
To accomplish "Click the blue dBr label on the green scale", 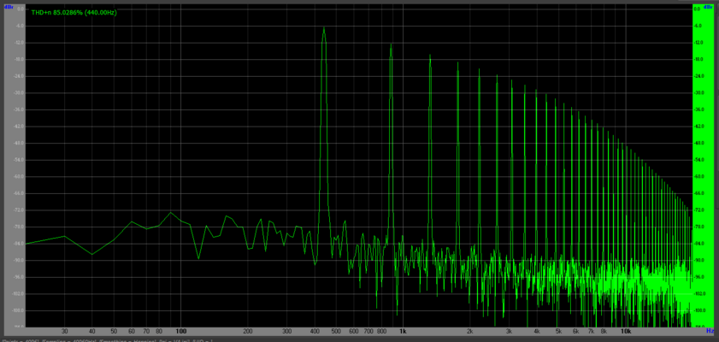I will 710,7.
